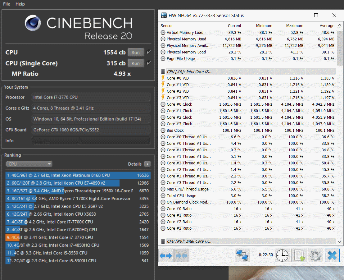Select highlighted Core i7-3770 ranking row
Viewport: 344px width, 280px height.
78,237
